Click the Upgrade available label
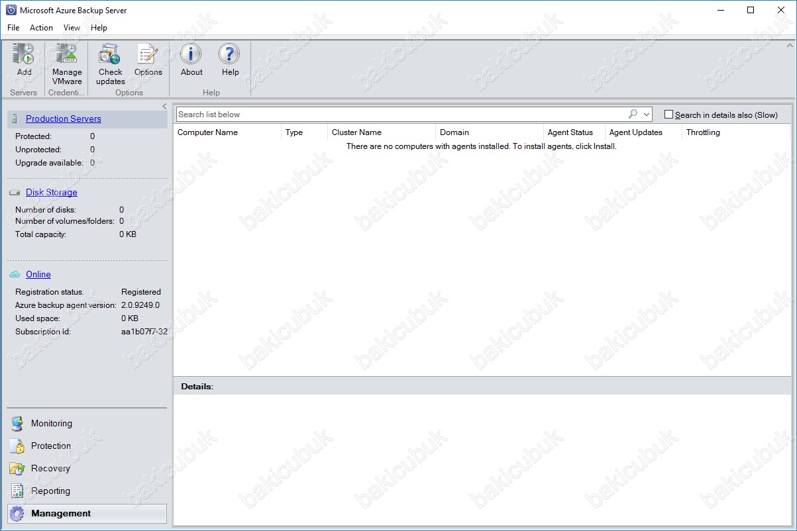 50,163
